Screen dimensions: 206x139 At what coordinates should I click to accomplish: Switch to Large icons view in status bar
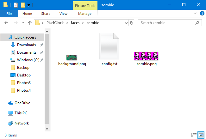(201, 135)
